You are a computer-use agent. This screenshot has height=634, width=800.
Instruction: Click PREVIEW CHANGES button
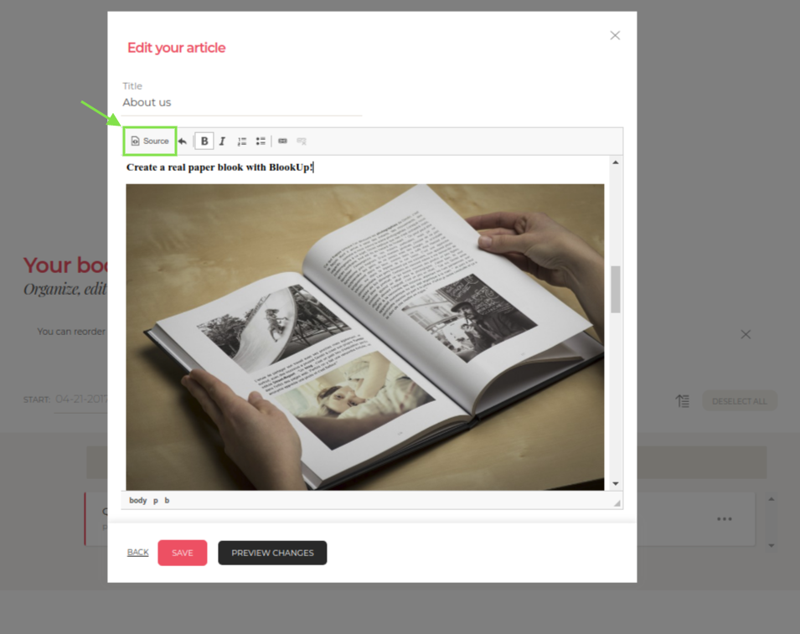(272, 553)
